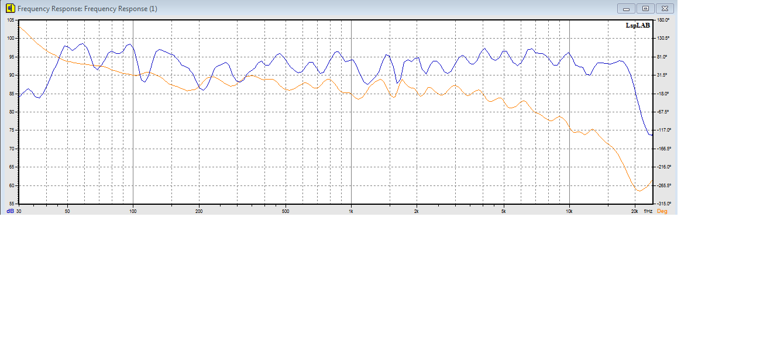Click the -315.0° label on phase axis
The image size is (784, 344).
click(x=662, y=204)
